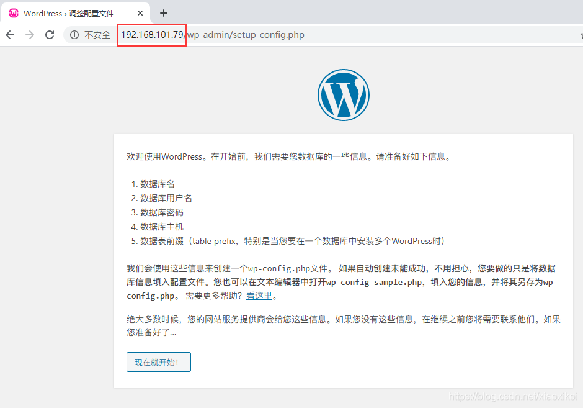Viewport: 583px width, 408px height.
Task: Click the site info circle icon
Action: [x=74, y=35]
